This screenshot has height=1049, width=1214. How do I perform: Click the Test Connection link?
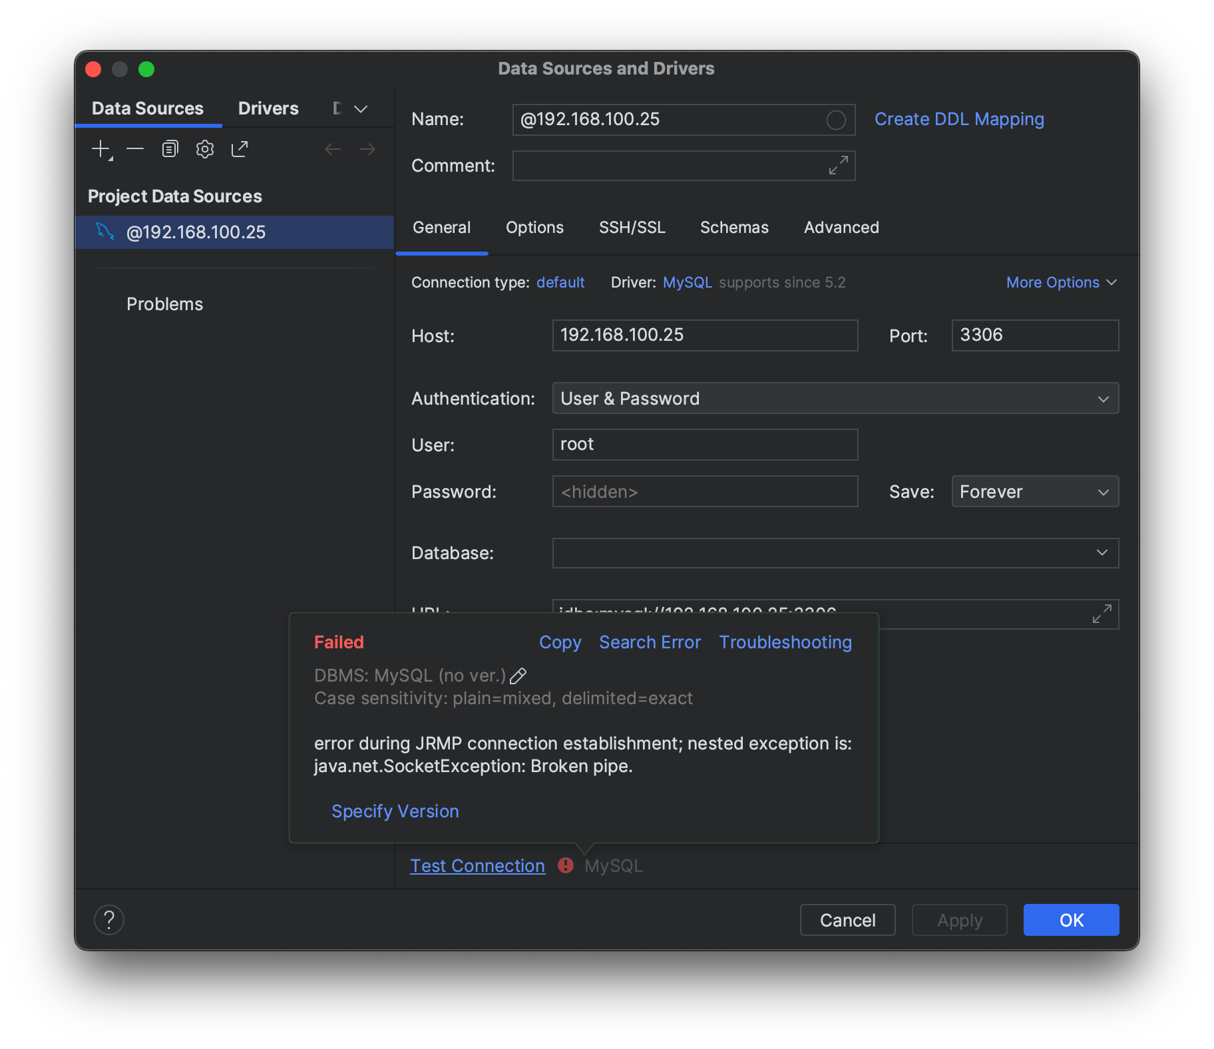pos(477,866)
